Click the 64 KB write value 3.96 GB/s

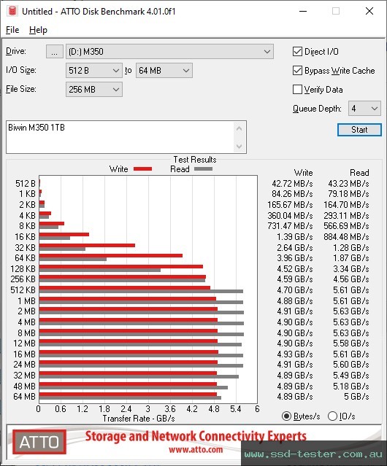tap(295, 258)
